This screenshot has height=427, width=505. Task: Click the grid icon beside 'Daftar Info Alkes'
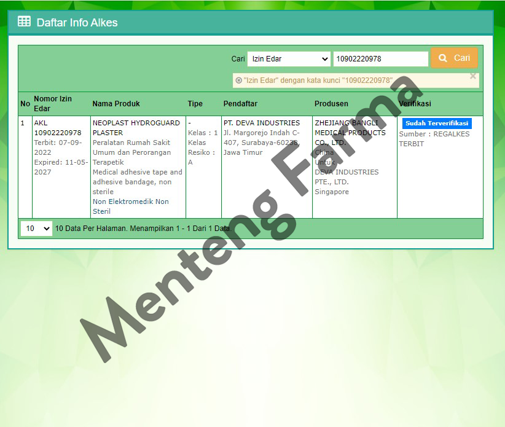[23, 22]
